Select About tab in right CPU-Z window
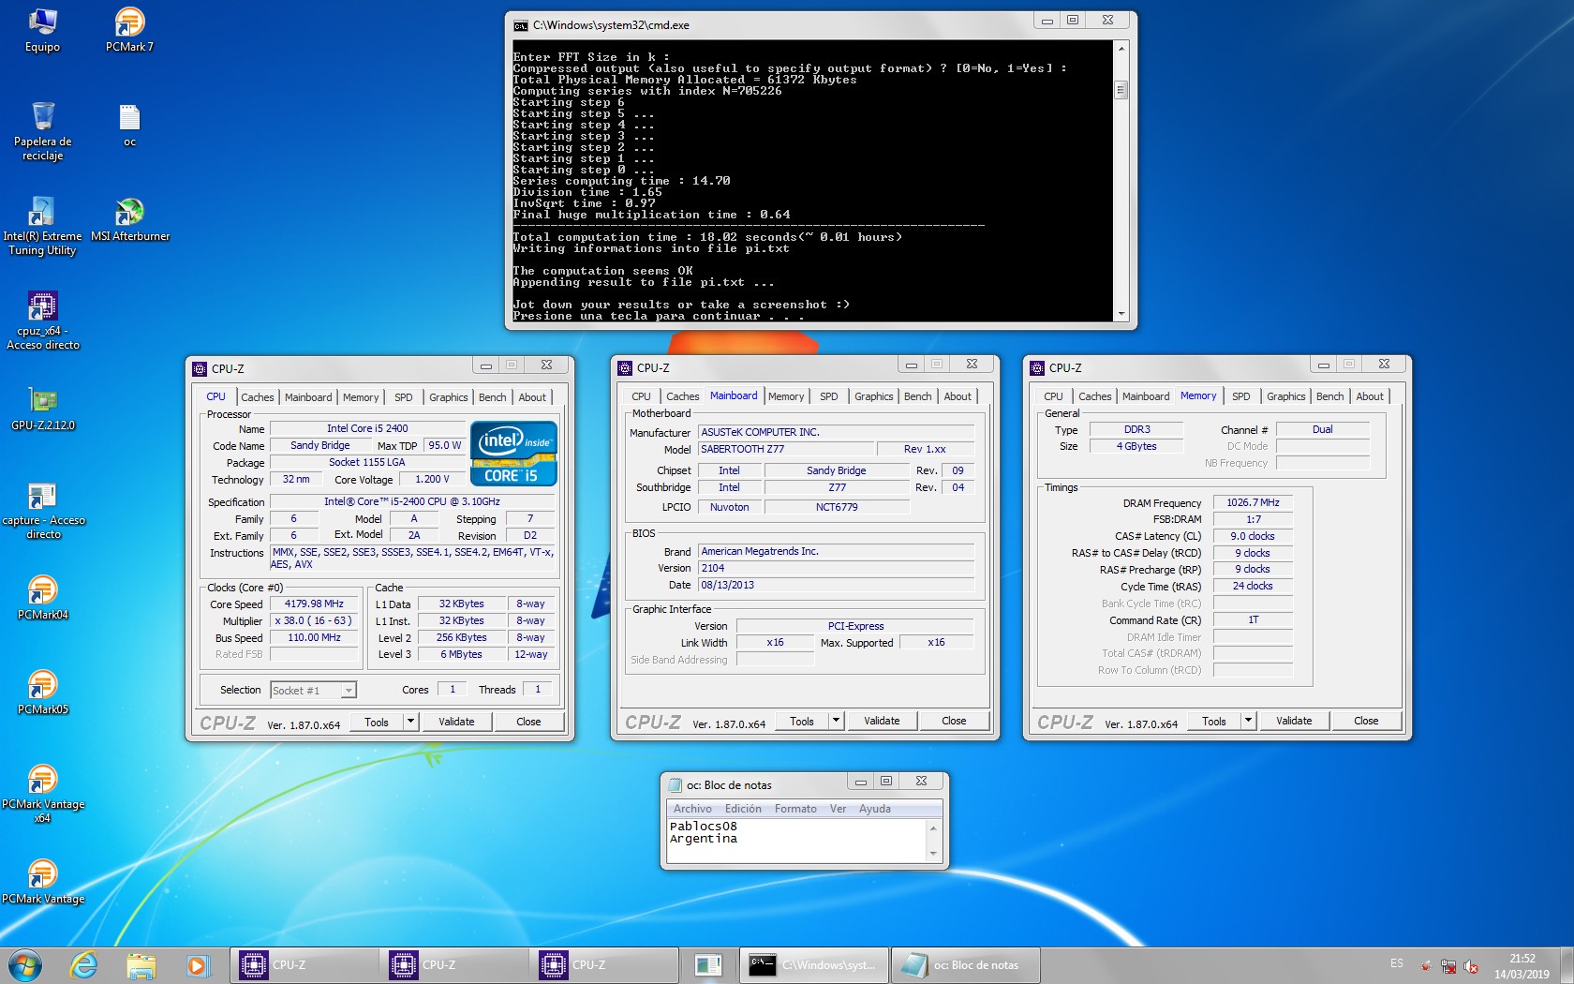Viewport: 1574px width, 984px height. (x=1370, y=396)
